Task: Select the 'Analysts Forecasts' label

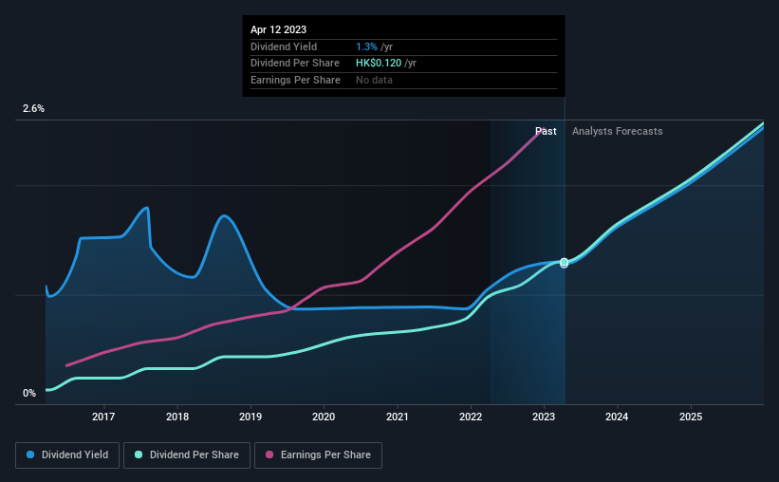Action: point(617,131)
